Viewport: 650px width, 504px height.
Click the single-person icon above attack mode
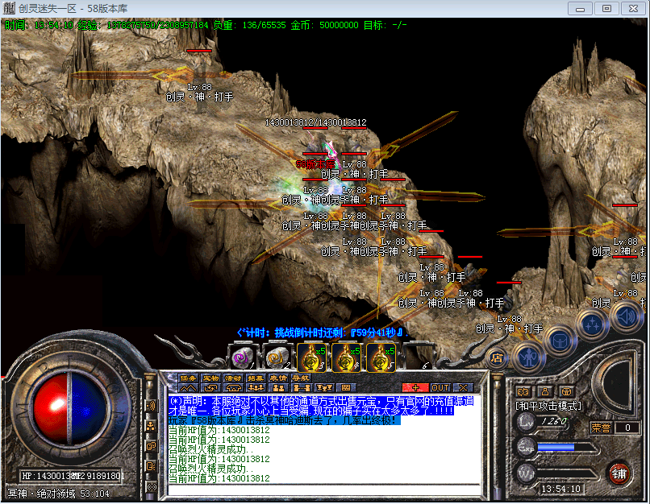click(x=545, y=391)
